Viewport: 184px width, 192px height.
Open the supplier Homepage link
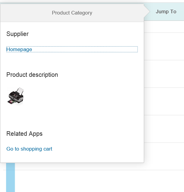(19, 49)
